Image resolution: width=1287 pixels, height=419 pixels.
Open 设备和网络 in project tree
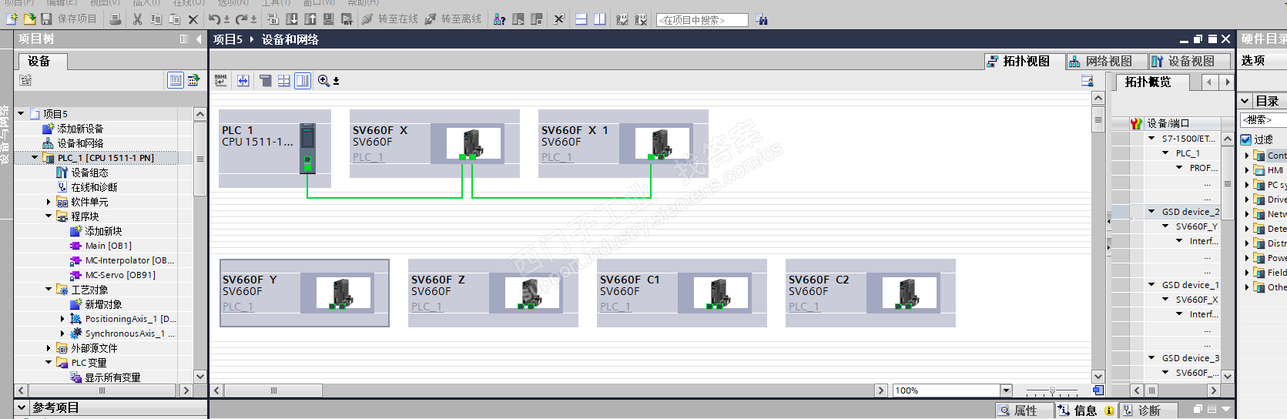click(x=80, y=143)
